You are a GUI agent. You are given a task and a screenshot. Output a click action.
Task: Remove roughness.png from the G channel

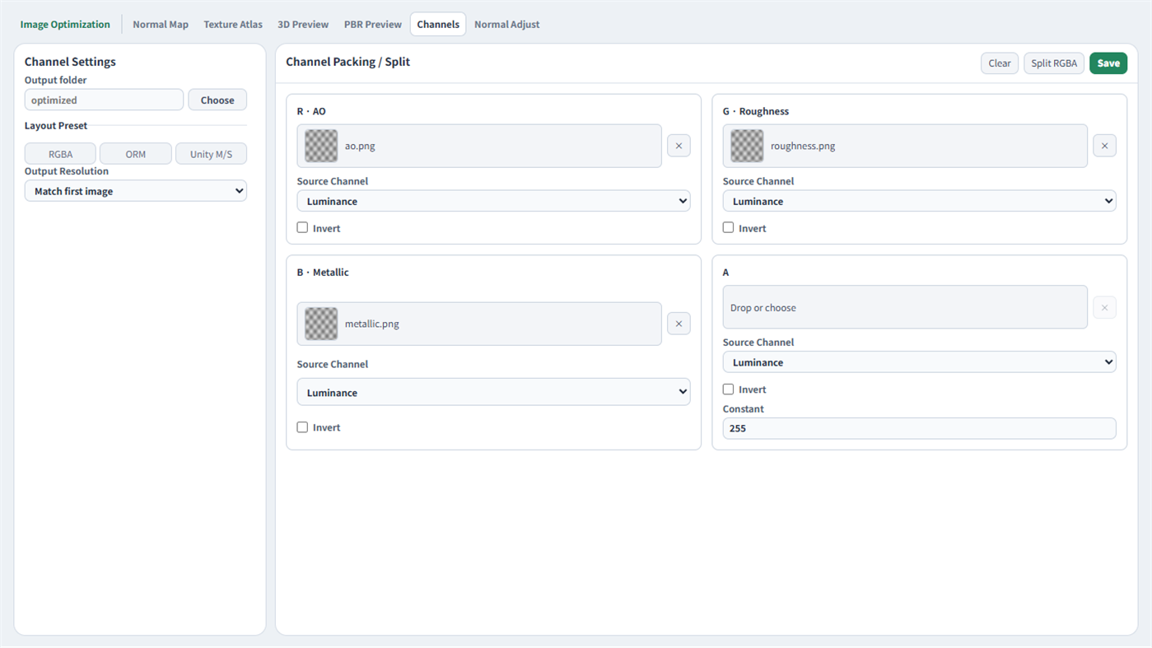[1104, 146]
